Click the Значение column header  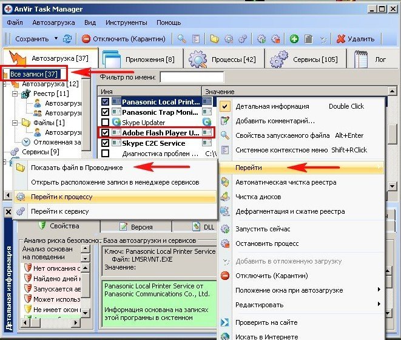[295, 92]
